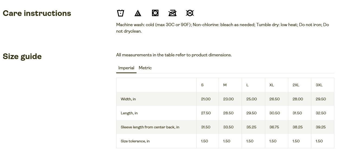
Task: Click the M sleeve length value 33.50
Action: 228,127
